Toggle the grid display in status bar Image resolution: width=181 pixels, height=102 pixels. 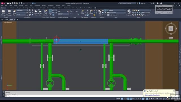122,99
